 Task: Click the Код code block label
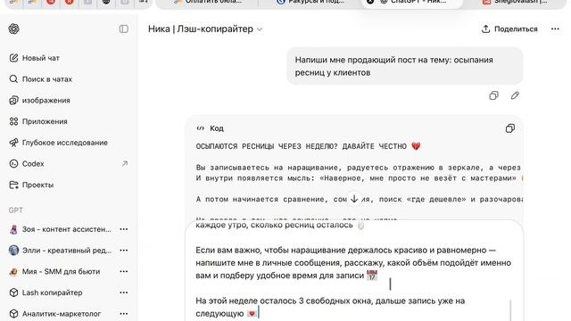point(216,128)
